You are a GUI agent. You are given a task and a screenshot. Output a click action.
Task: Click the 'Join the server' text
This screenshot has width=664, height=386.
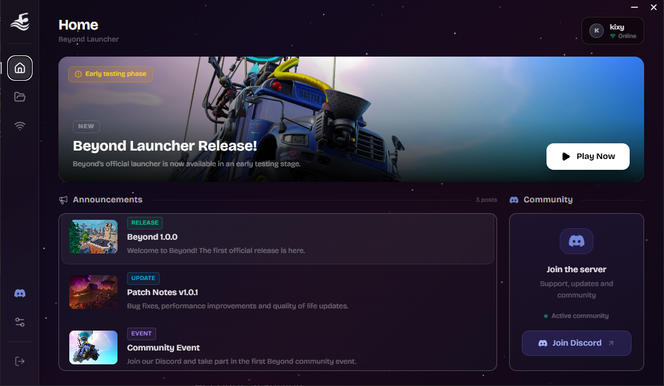pyautogui.click(x=577, y=270)
